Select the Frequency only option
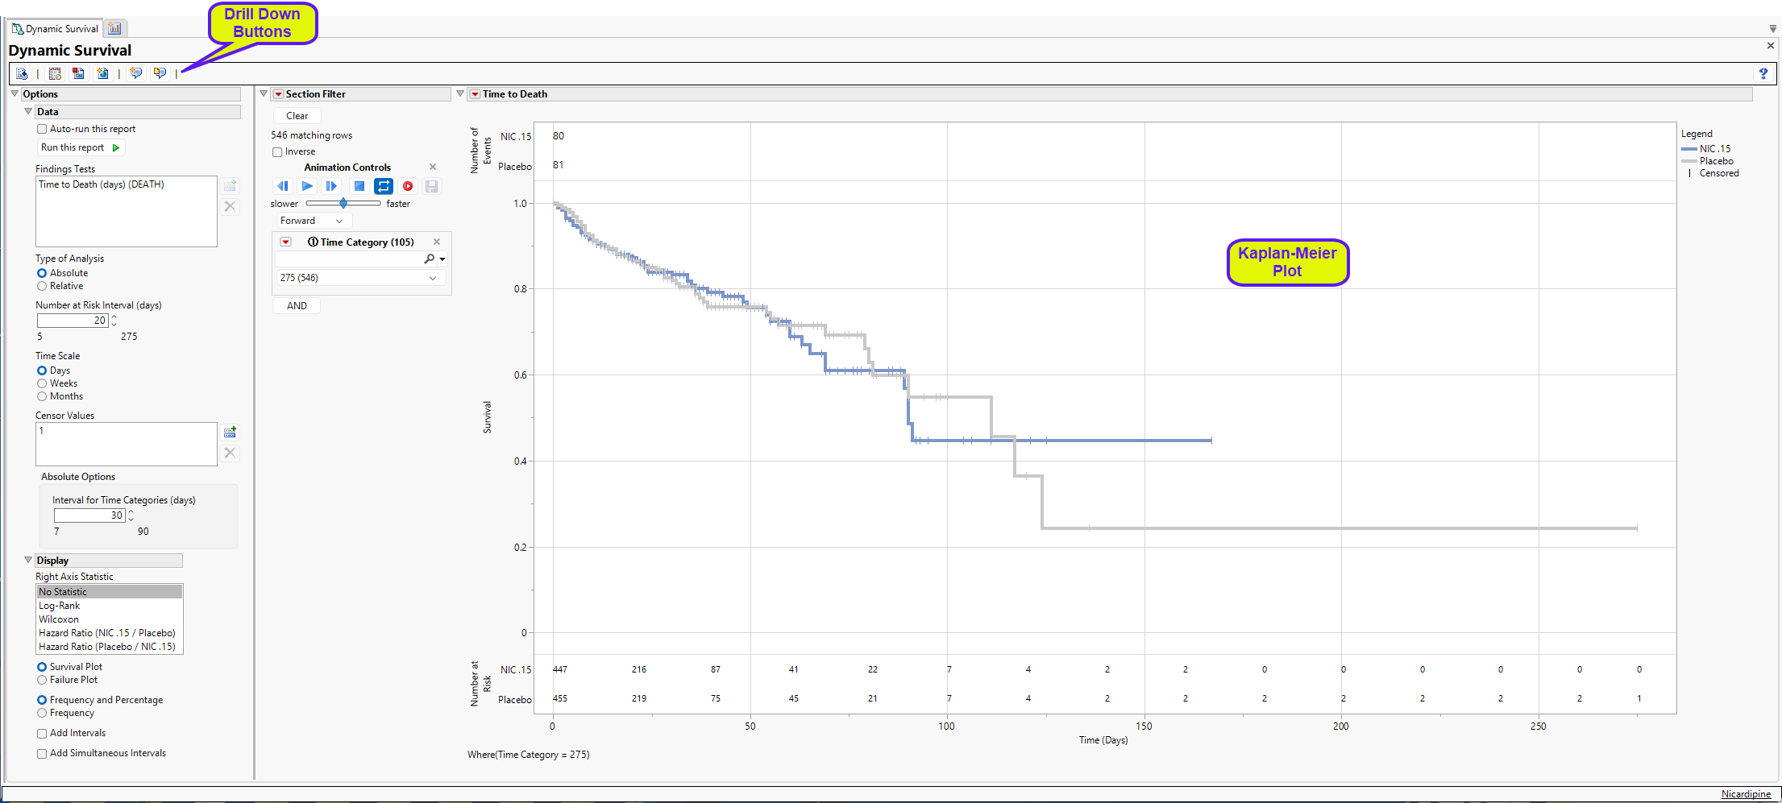 point(42,713)
